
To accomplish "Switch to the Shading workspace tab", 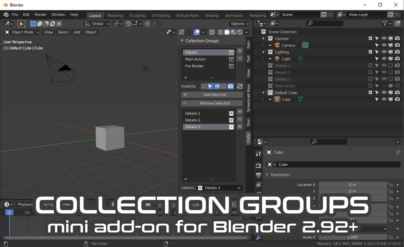I will (212, 15).
